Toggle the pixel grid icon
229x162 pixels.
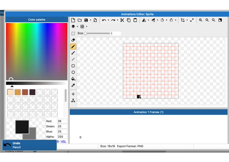pyautogui.click(x=82, y=27)
